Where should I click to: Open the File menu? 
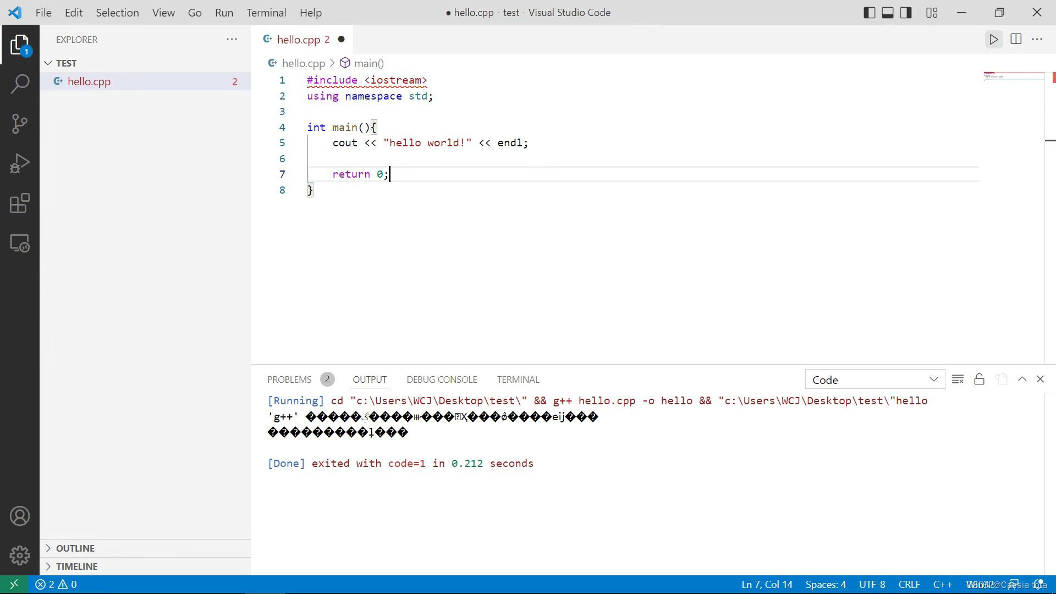(43, 13)
